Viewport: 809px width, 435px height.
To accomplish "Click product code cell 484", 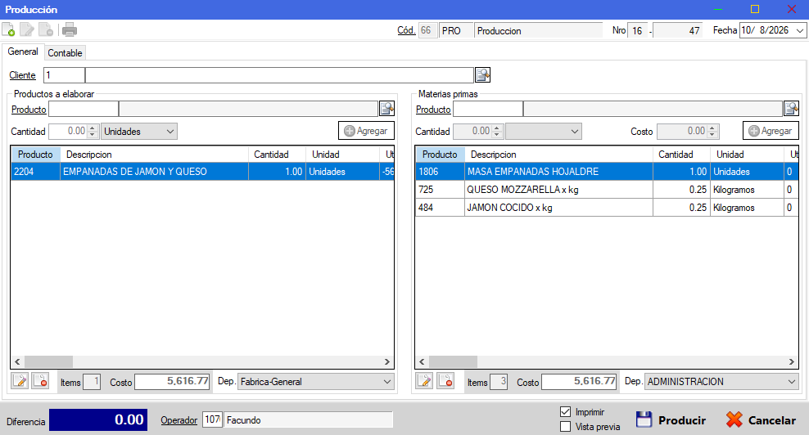I will [440, 208].
